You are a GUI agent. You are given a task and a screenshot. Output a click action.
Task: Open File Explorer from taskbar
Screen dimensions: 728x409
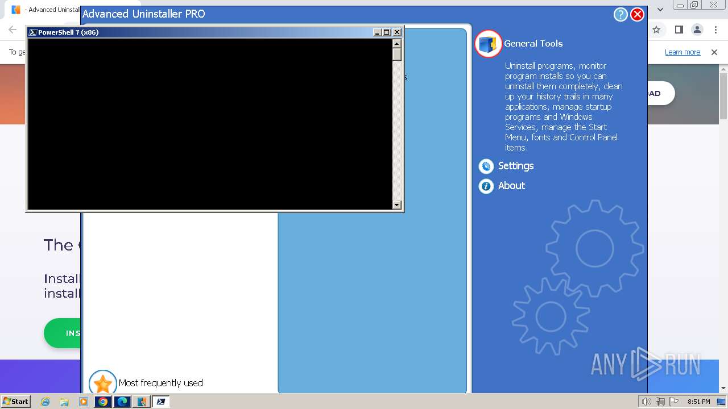click(x=64, y=402)
